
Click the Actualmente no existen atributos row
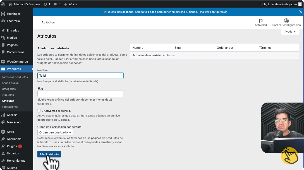[215, 55]
